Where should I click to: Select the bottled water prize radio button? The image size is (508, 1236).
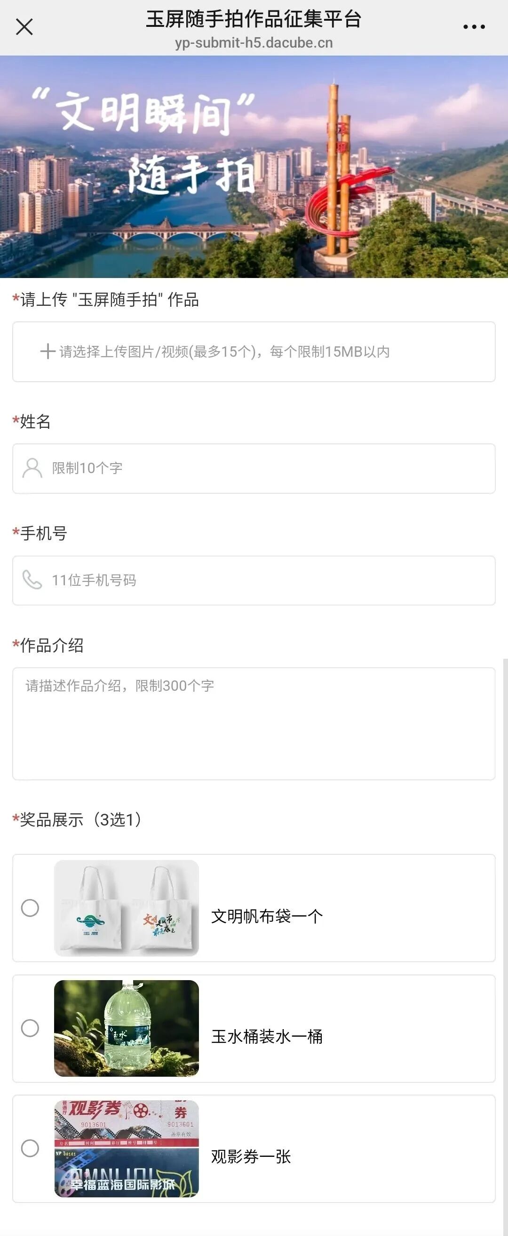30,1028
